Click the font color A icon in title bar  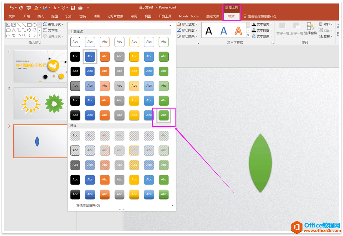(x=55, y=8)
